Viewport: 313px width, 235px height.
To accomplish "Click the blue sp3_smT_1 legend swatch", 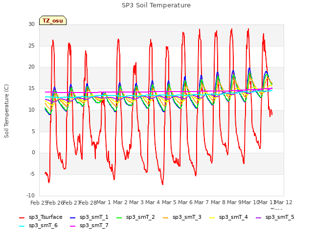I will click(73, 217).
